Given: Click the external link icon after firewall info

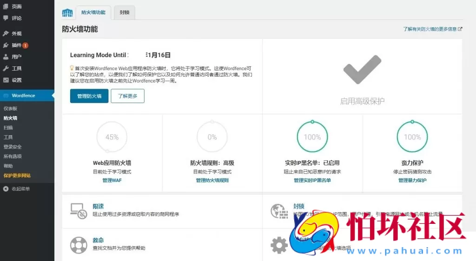Looking at the screenshot, I should tap(460, 29).
